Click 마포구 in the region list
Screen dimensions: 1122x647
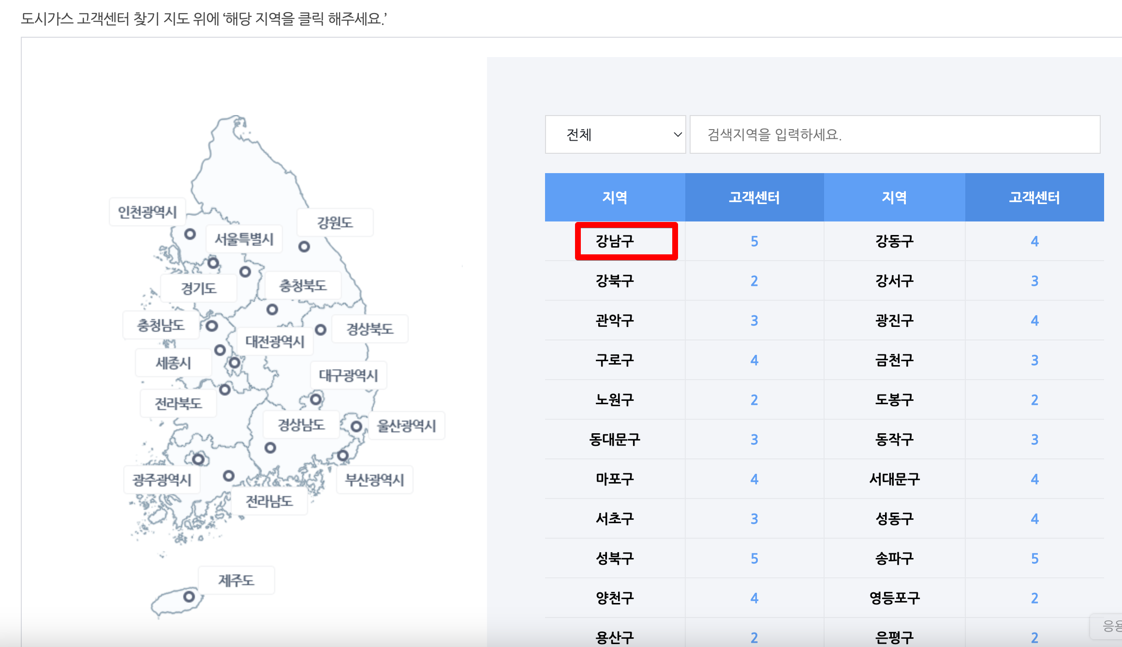(x=615, y=479)
